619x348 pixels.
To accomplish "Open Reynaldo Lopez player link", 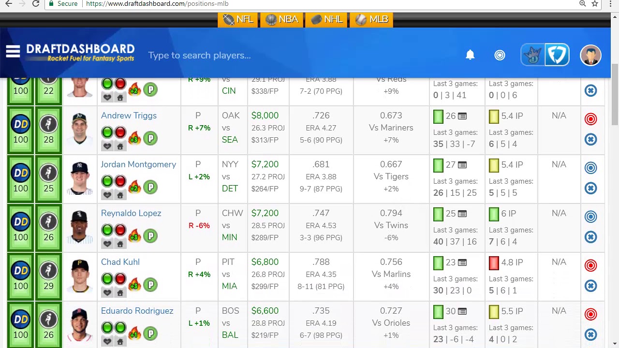I will coord(131,213).
